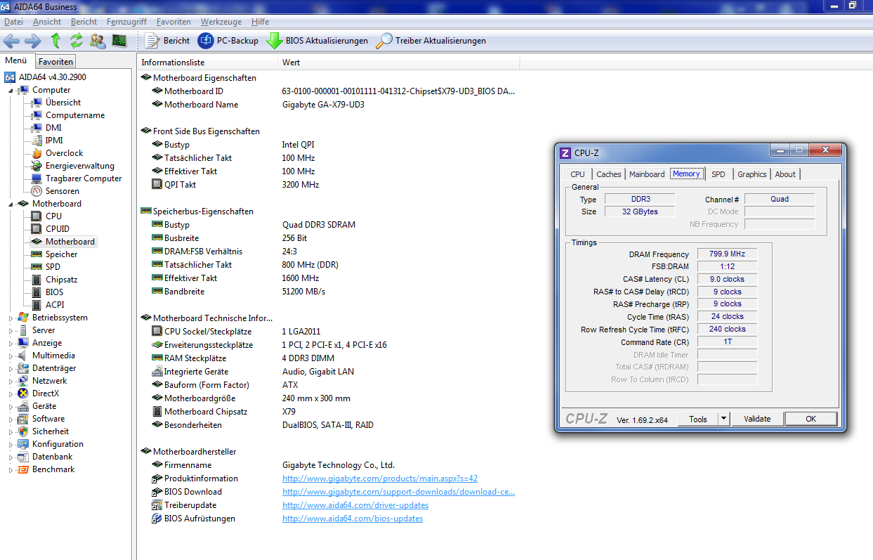Click the Forward arrow toolbar icon
The width and height of the screenshot is (873, 560).
tap(33, 41)
